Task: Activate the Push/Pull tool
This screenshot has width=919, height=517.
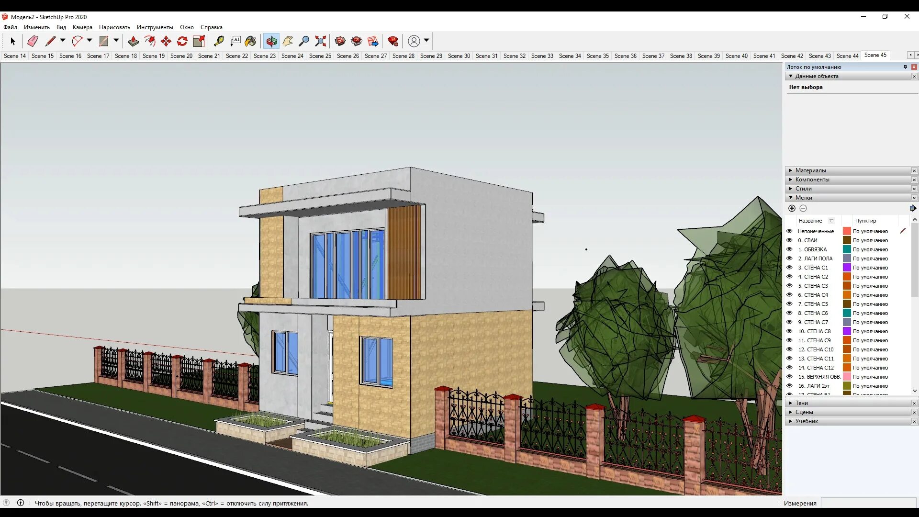Action: 134,41
